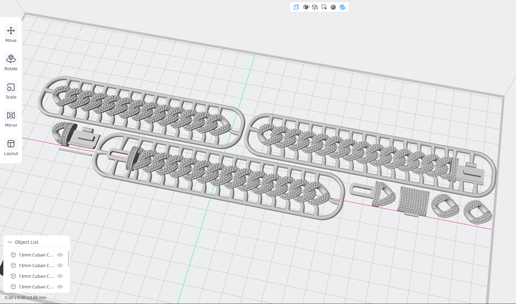The width and height of the screenshot is (516, 304).
Task: Click the cube icon of fourth object row
Action: pos(13,287)
